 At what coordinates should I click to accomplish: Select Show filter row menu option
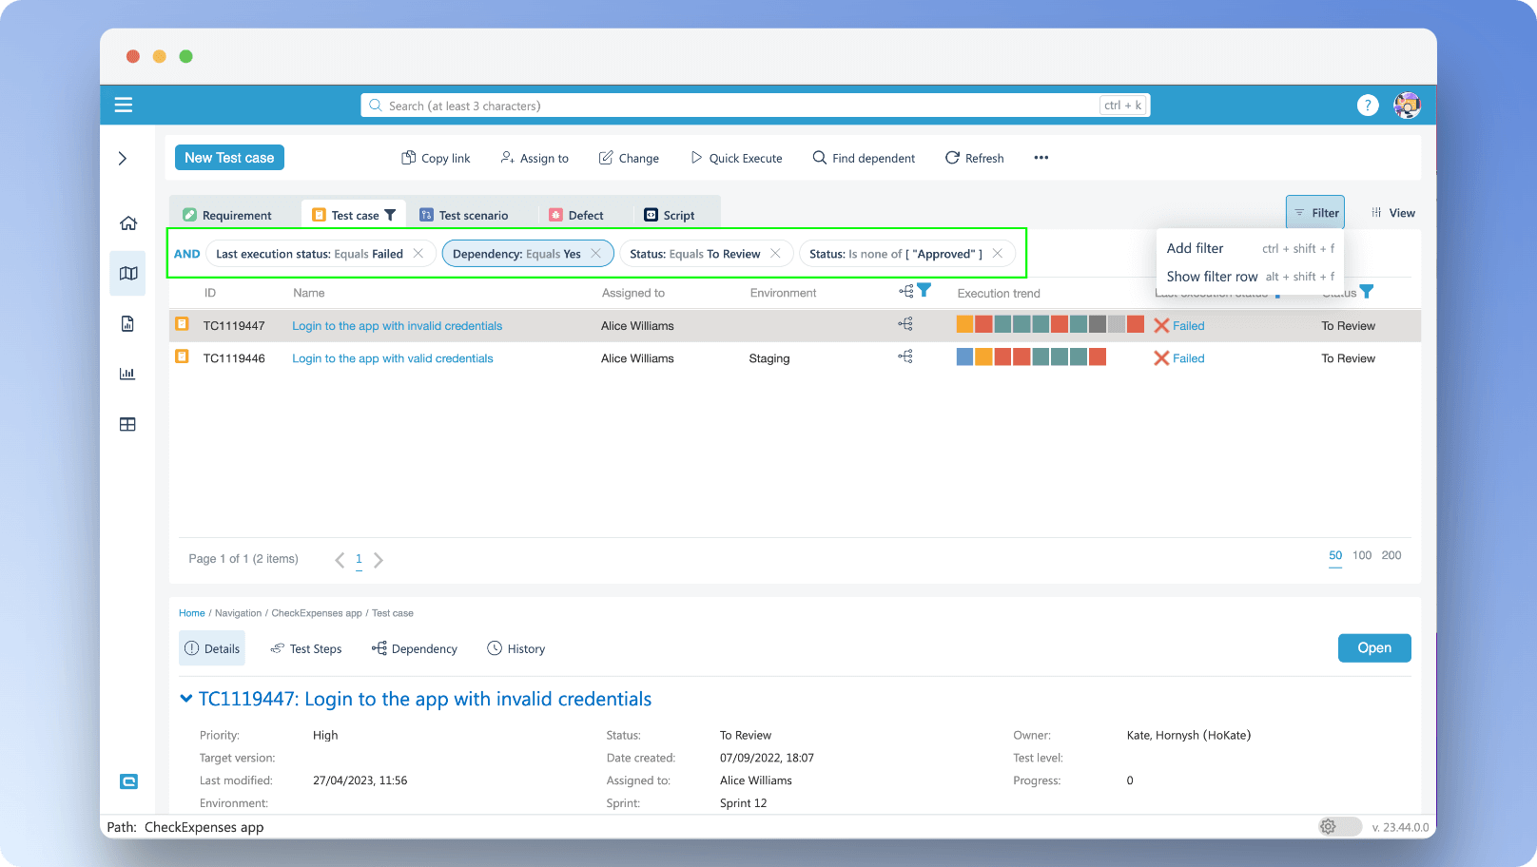[1212, 277]
